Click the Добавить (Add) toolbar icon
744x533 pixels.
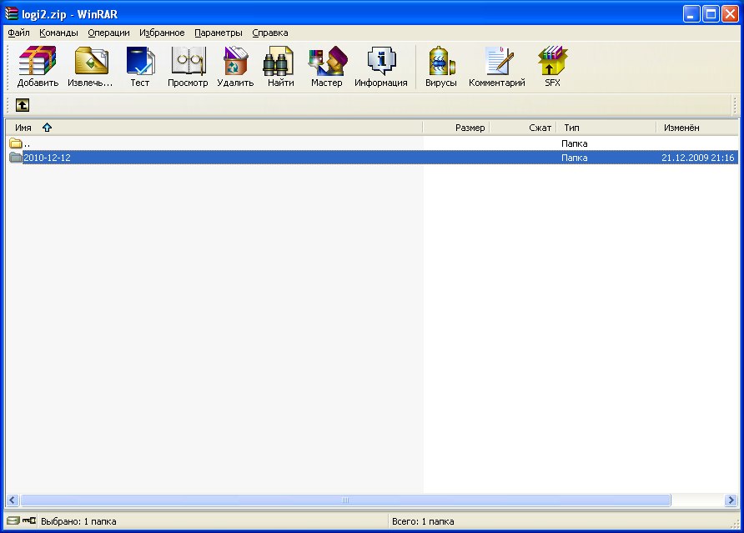coord(38,67)
